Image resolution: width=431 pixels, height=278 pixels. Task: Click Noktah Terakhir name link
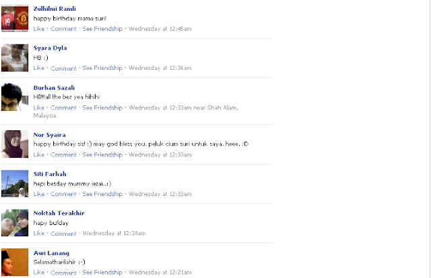click(x=59, y=213)
